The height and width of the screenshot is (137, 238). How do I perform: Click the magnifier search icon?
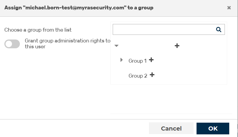pyautogui.click(x=218, y=29)
